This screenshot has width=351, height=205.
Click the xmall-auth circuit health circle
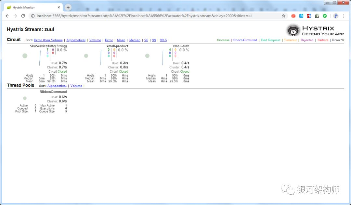[x=147, y=56]
